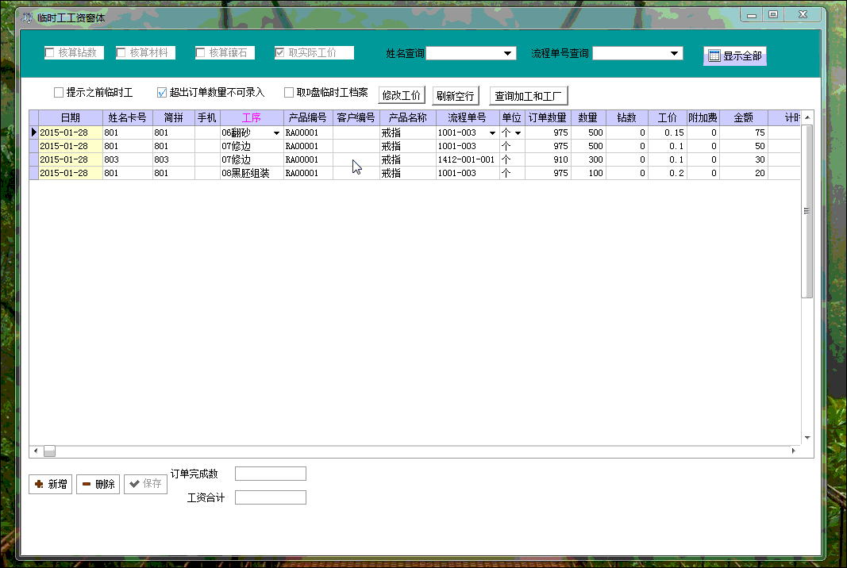
Task: Click the 修改工价 button
Action: tap(402, 95)
